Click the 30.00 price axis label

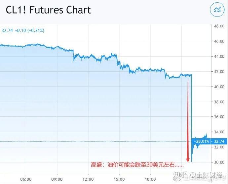tap(219, 162)
